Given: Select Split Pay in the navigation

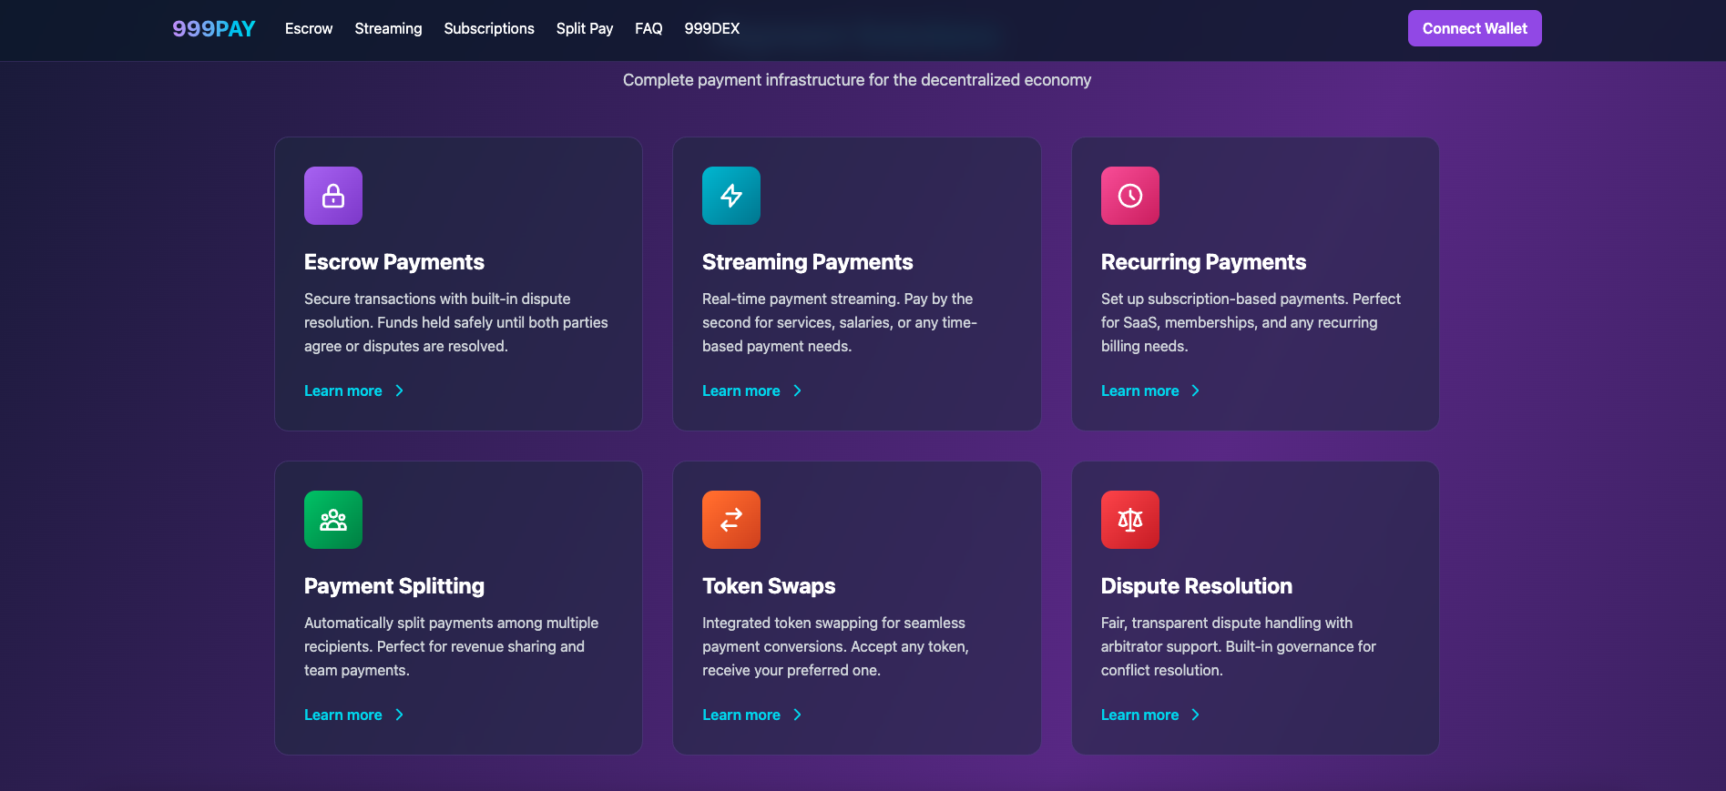Looking at the screenshot, I should (585, 28).
